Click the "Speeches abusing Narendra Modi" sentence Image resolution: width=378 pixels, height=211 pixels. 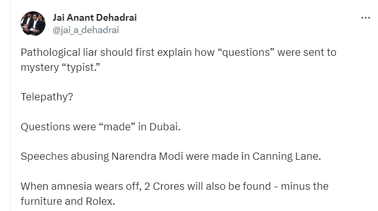[x=171, y=156]
